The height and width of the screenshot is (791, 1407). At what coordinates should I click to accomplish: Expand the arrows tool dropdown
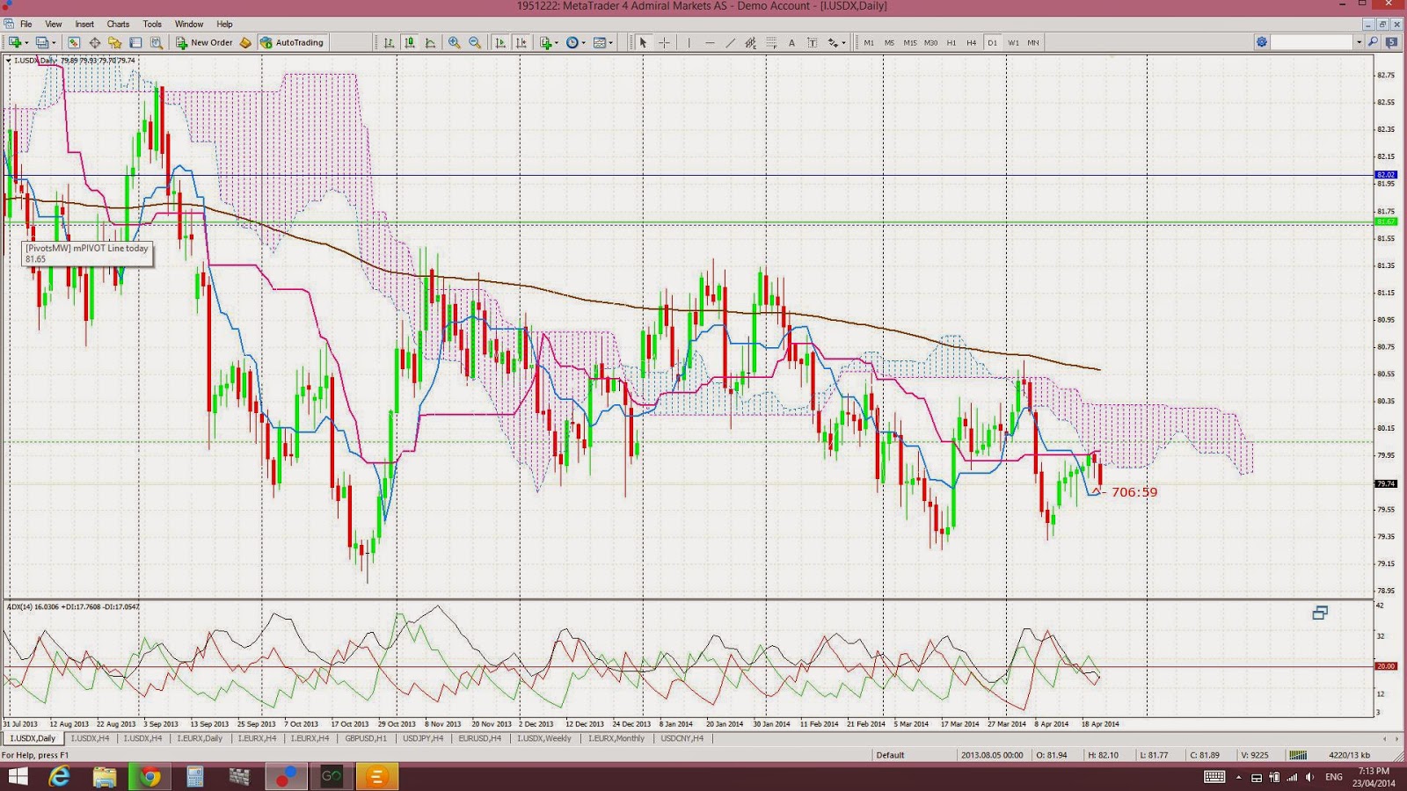[843, 42]
